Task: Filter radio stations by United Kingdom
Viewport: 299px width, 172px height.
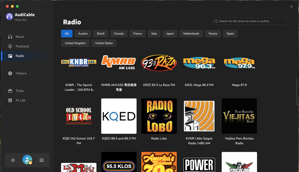Action: tap(75, 43)
